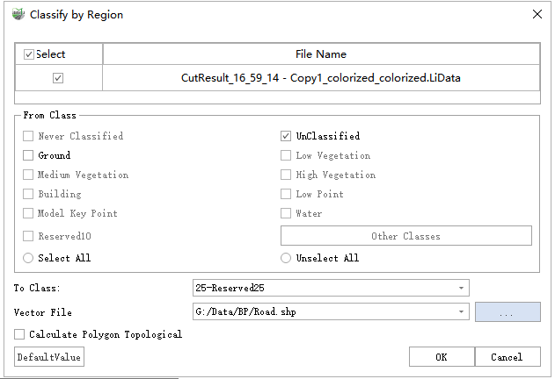
Task: Click the browse button with three dots
Action: pyautogui.click(x=508, y=311)
